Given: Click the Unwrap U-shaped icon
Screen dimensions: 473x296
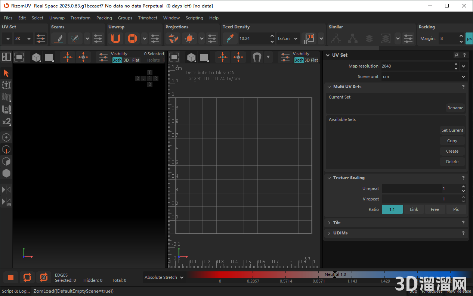Looking at the screenshot, I should (116, 38).
